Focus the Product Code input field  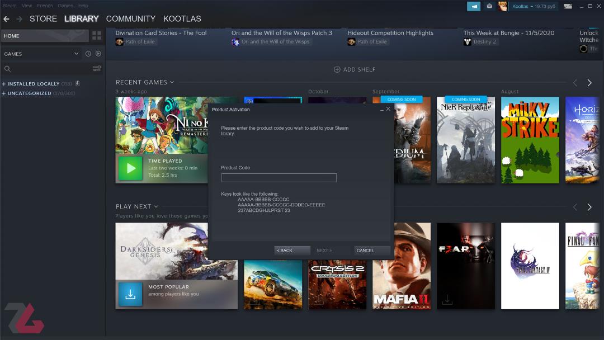pos(279,177)
